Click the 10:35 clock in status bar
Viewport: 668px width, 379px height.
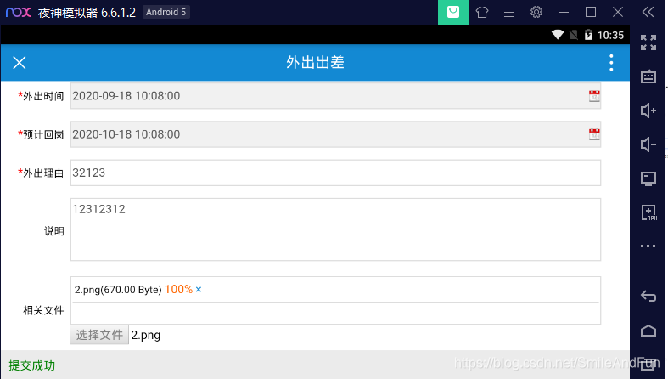(x=610, y=36)
